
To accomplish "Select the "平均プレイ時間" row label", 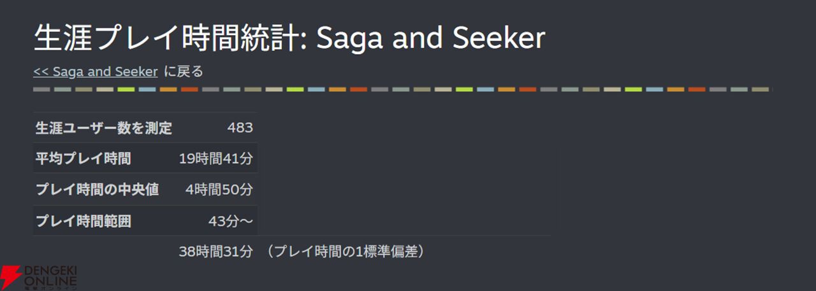I will [83, 159].
